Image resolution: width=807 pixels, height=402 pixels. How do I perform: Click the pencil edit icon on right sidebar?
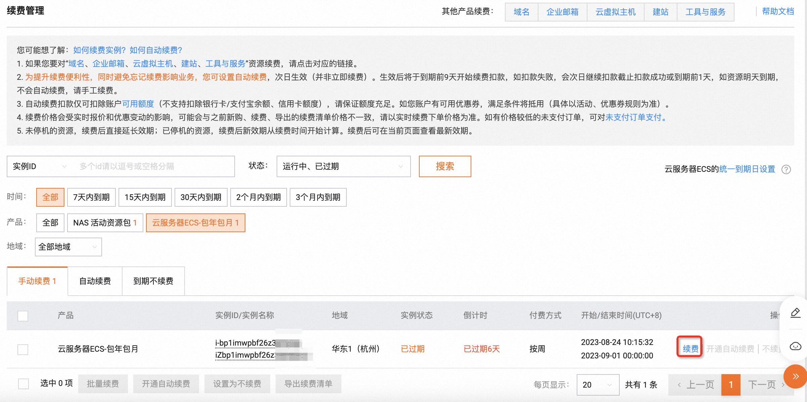(x=795, y=313)
